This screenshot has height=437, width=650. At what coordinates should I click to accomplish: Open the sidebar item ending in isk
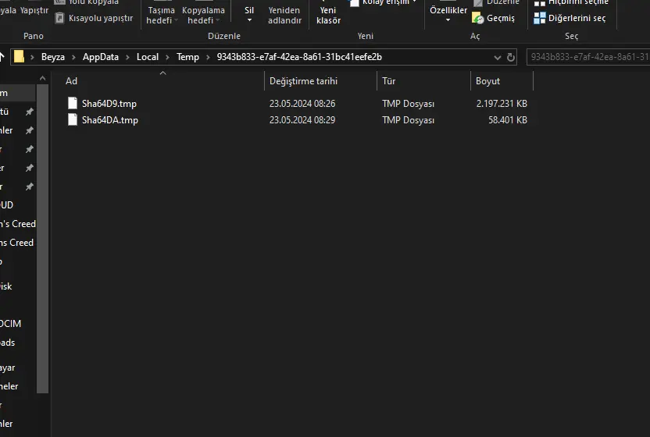tap(5, 286)
